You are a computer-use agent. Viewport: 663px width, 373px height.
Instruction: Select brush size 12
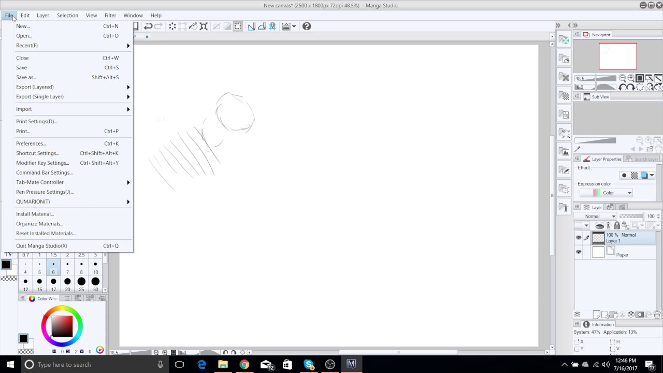pyautogui.click(x=25, y=284)
